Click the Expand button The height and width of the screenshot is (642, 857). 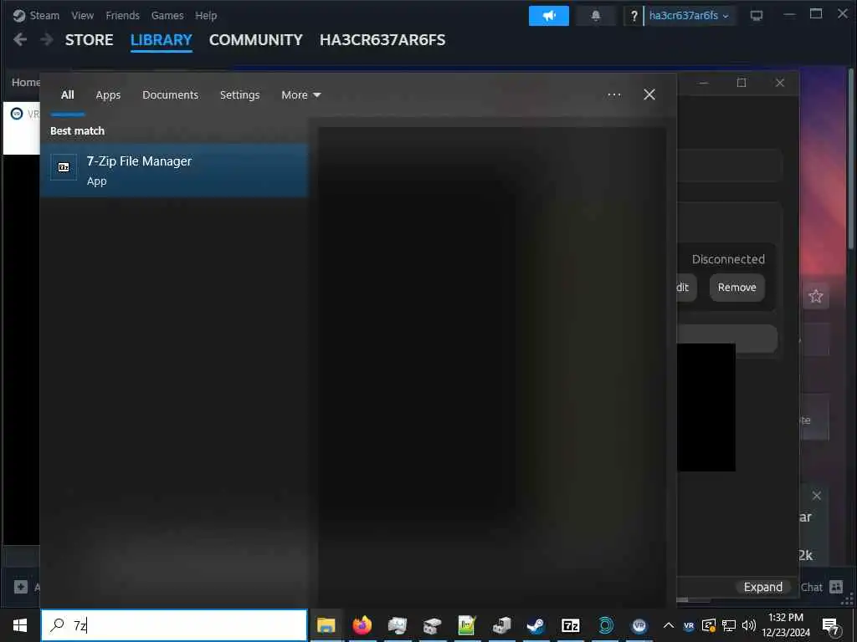point(763,587)
